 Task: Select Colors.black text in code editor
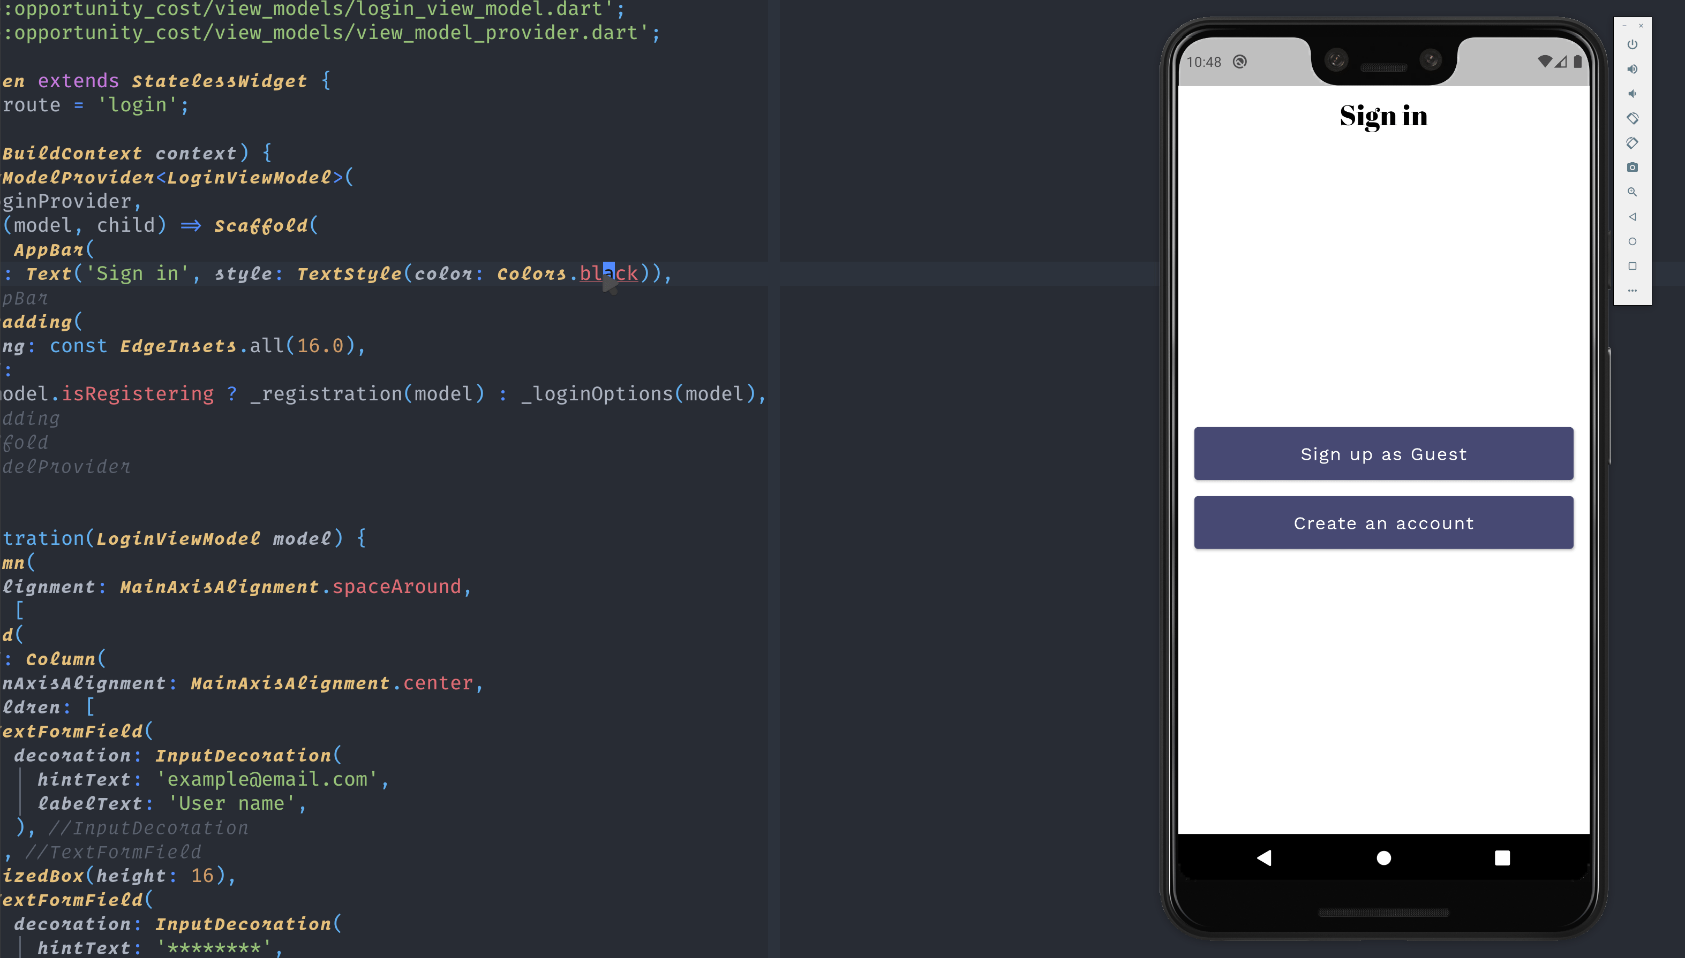(x=566, y=274)
